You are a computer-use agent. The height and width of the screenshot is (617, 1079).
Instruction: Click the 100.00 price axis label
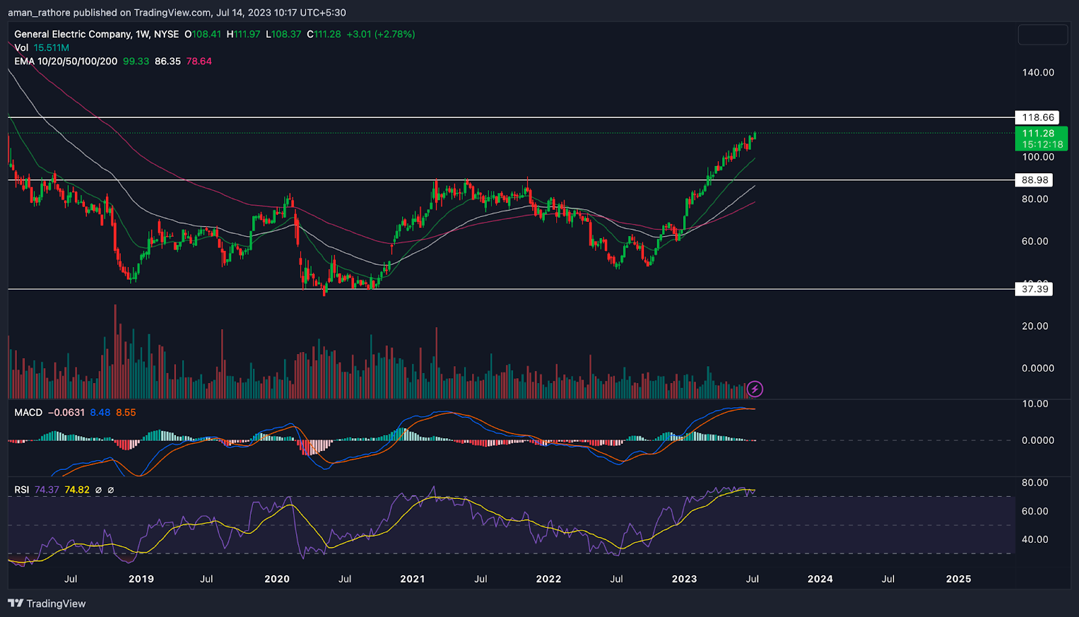pos(1038,156)
